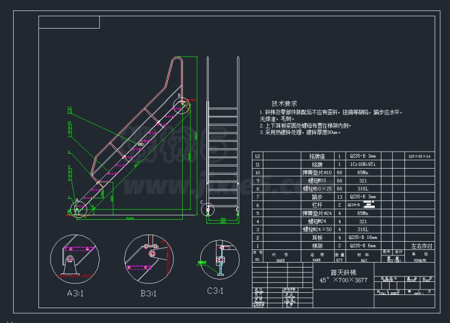Click the 名称 NAME column header
This screenshot has height=323, width=450.
(x=317, y=256)
